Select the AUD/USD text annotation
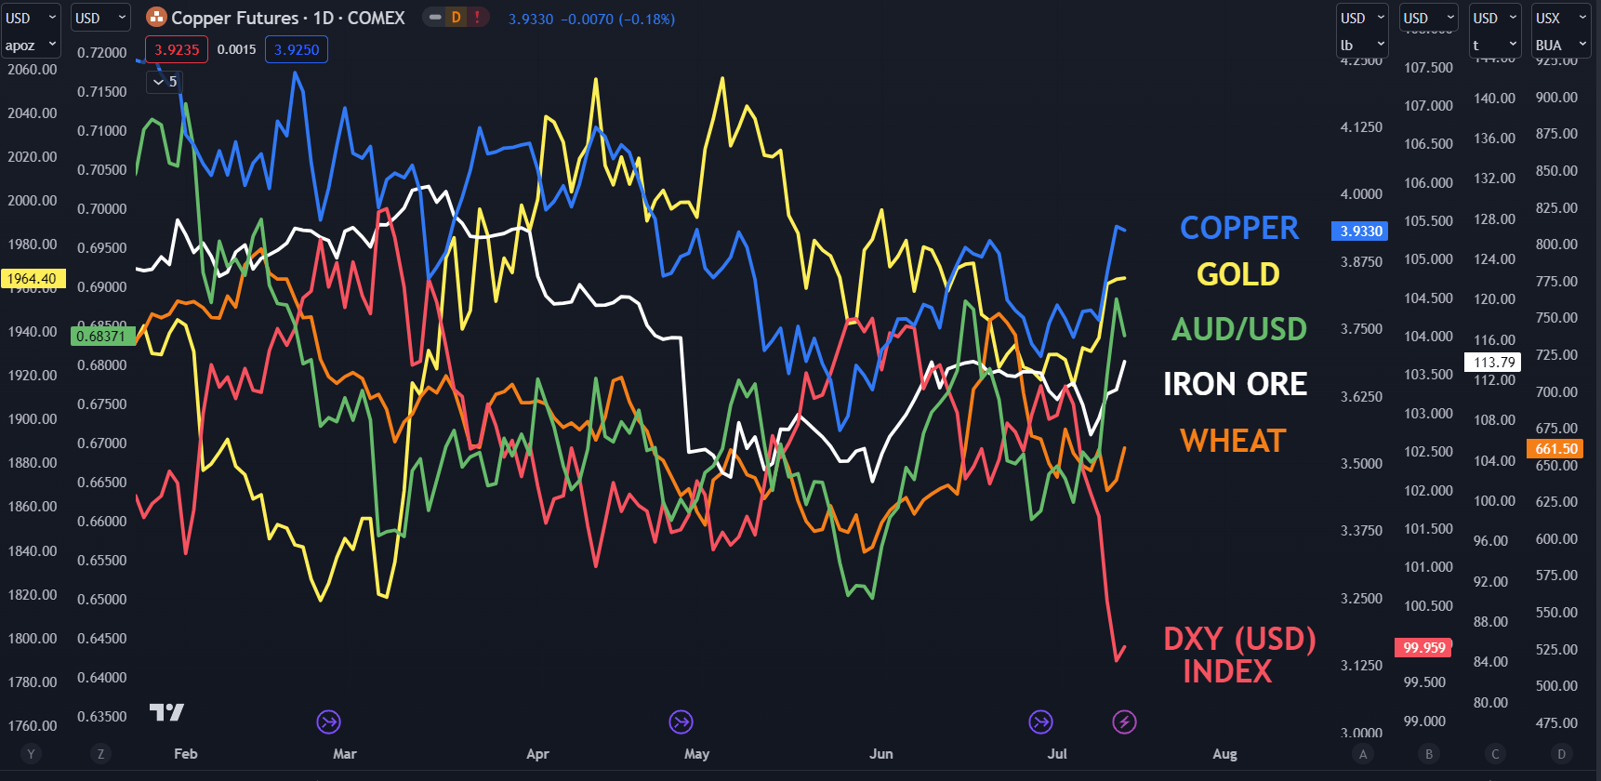The width and height of the screenshot is (1601, 781). 1238,329
